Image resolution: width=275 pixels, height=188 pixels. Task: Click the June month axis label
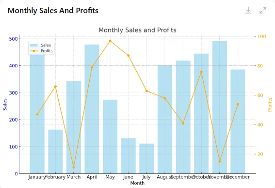pos(128,177)
